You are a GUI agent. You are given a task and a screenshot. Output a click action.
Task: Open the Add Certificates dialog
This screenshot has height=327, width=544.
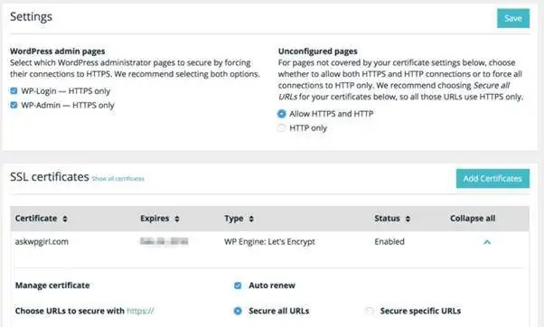[x=492, y=179]
